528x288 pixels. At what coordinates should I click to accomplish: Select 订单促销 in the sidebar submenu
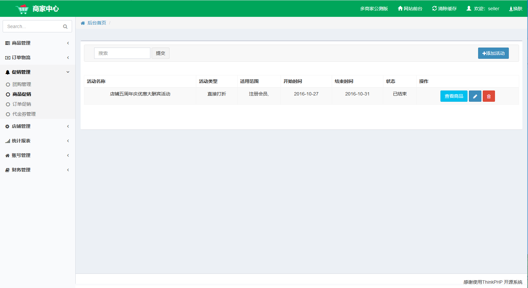coord(22,104)
